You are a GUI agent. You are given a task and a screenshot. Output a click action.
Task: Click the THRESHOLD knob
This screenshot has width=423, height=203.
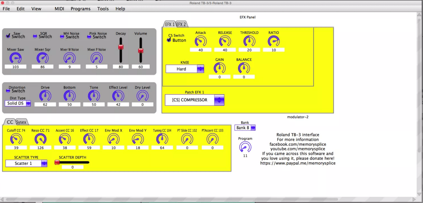coord(249,41)
